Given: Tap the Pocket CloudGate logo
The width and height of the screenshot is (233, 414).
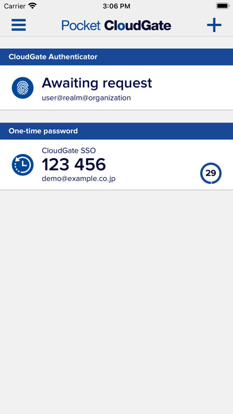Looking at the screenshot, I should [x=116, y=26].
